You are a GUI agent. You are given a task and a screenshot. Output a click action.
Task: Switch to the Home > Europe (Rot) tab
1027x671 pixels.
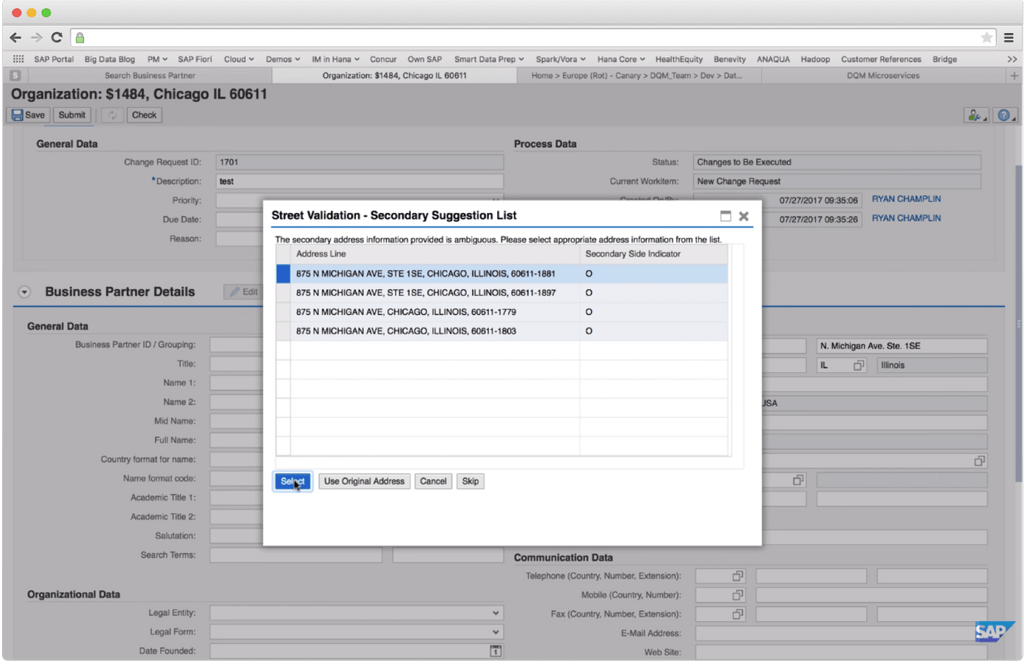pos(636,76)
